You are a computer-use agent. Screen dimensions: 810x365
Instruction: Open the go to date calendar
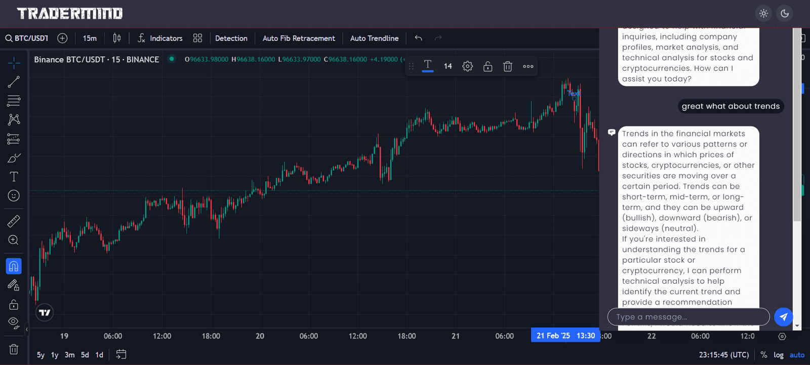[121, 354]
